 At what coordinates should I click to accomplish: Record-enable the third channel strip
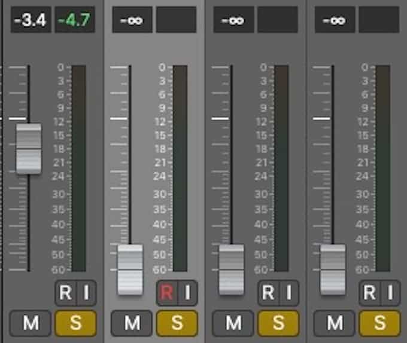pos(268,293)
